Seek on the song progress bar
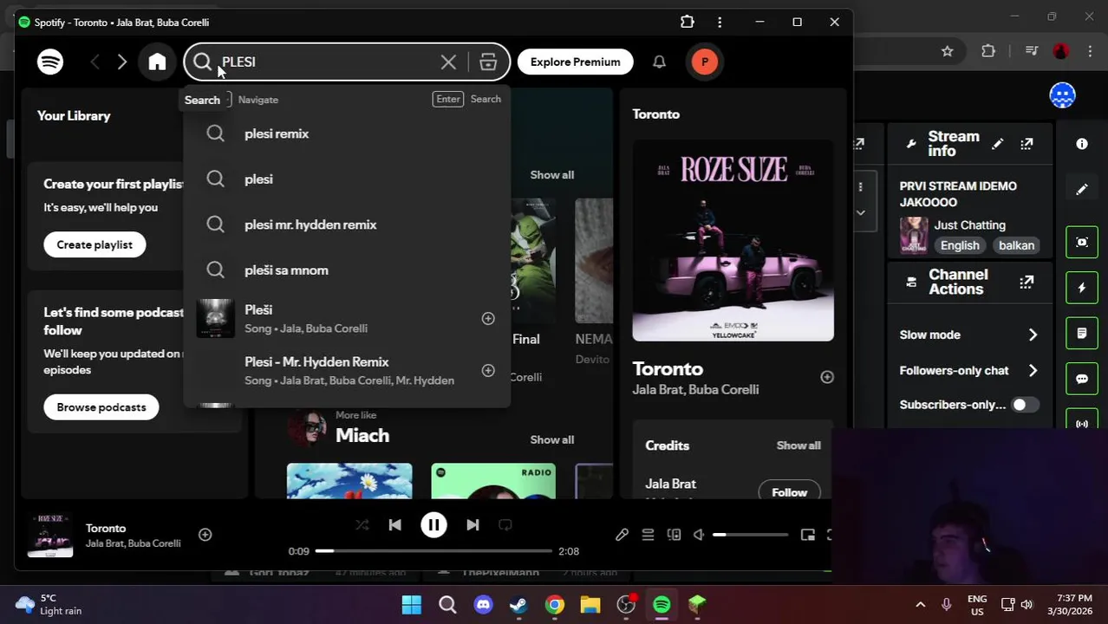Screen dimensions: 1108x624 click(433, 551)
